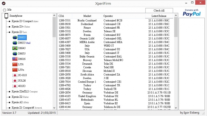Expand Xperia Z1 Compact/f Amami node
This screenshot has width=207, height=116.
pos(9,108)
